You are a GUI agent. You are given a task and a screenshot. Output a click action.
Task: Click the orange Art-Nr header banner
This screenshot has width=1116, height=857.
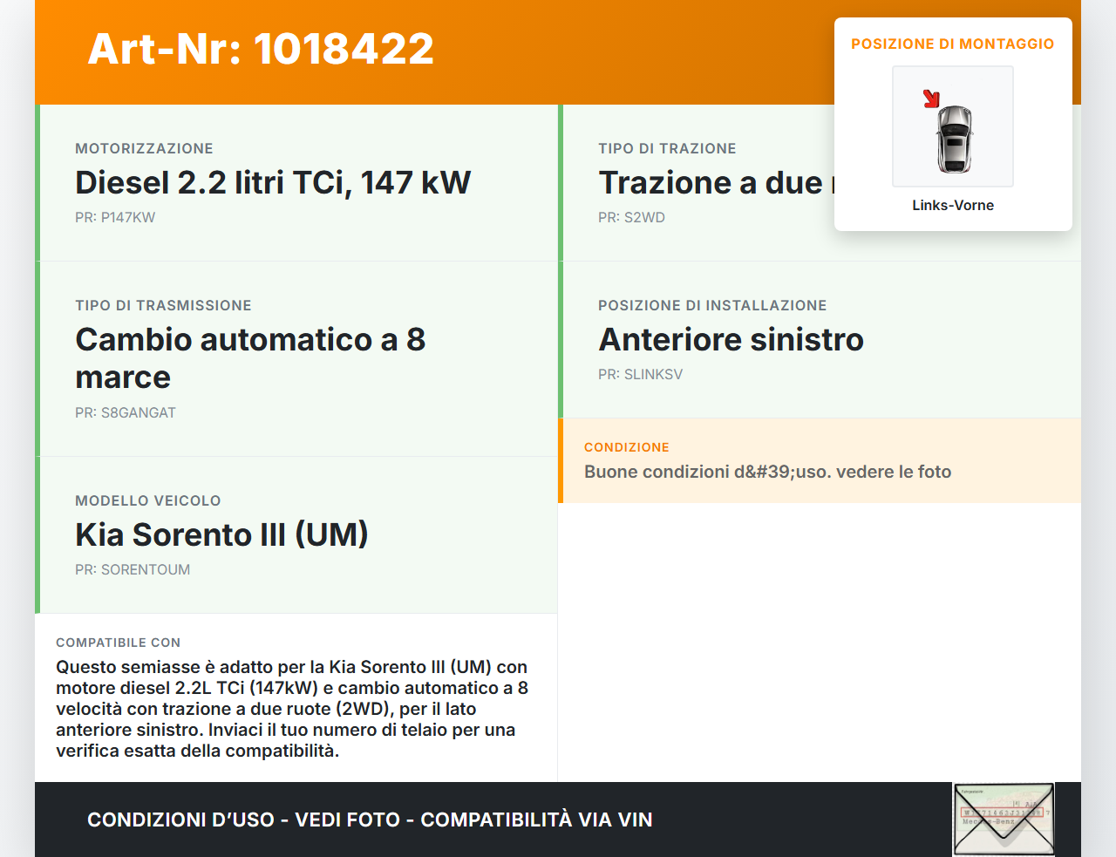pyautogui.click(x=558, y=52)
